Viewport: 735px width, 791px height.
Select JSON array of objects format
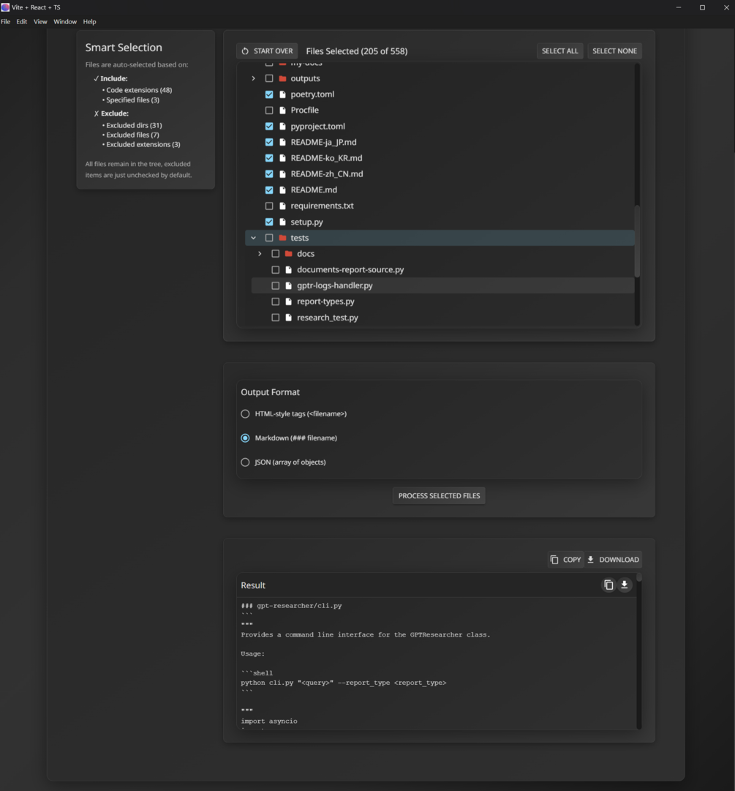pos(245,462)
